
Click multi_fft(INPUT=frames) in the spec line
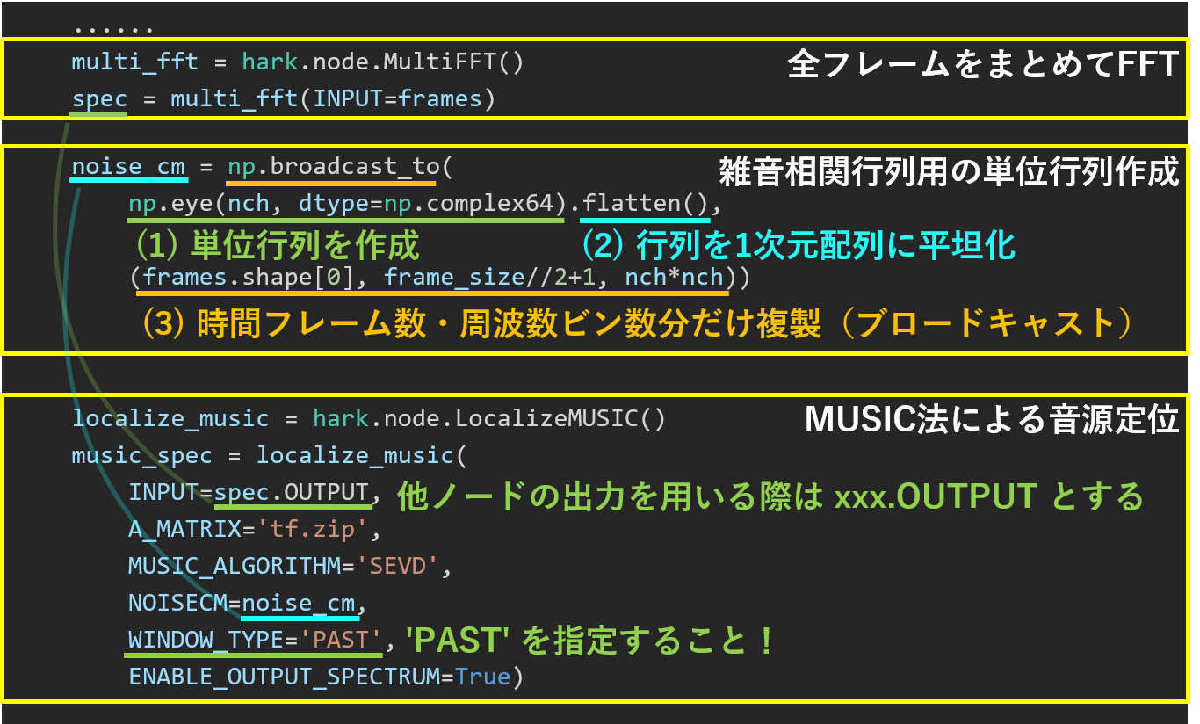click(x=333, y=99)
